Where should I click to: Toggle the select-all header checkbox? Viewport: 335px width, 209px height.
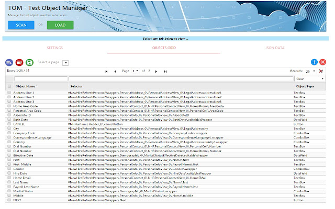click(9, 86)
